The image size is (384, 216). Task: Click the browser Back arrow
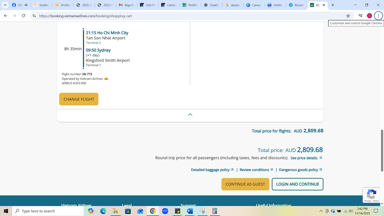pyautogui.click(x=6, y=16)
